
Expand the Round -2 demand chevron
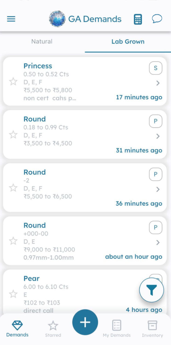point(158,189)
